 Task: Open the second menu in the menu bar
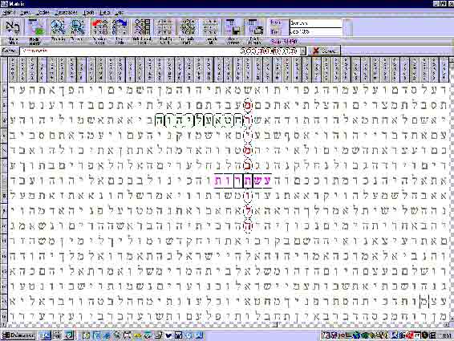click(x=26, y=13)
